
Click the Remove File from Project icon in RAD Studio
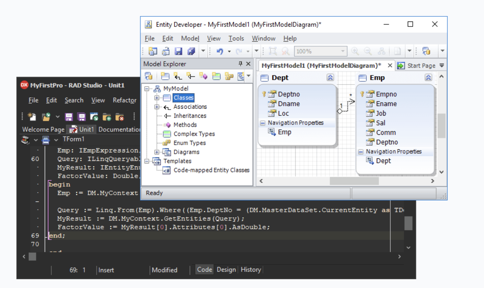tap(120, 117)
